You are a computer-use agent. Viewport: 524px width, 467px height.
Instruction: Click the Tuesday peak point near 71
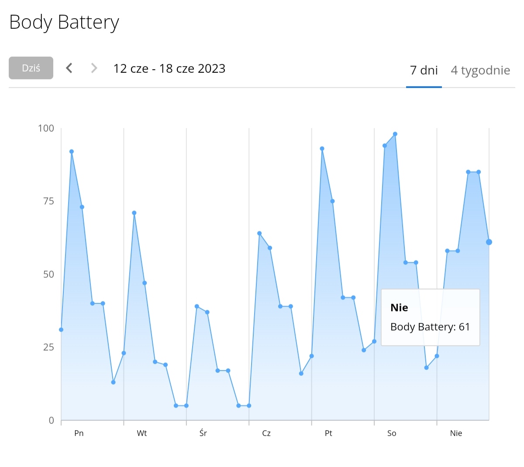point(134,213)
